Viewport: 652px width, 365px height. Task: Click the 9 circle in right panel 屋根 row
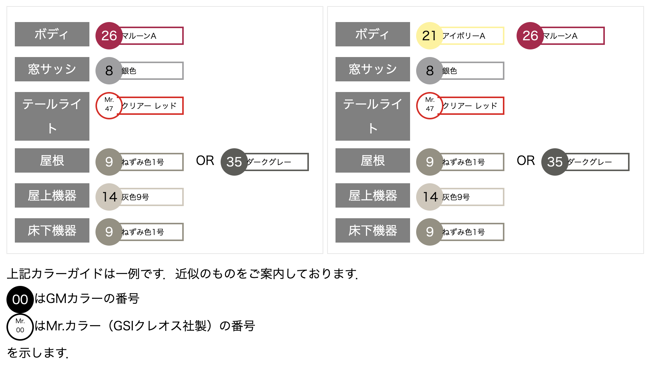(x=429, y=162)
